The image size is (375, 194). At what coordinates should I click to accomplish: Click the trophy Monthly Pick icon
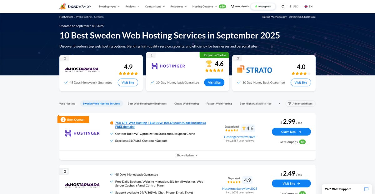coord(232,6)
